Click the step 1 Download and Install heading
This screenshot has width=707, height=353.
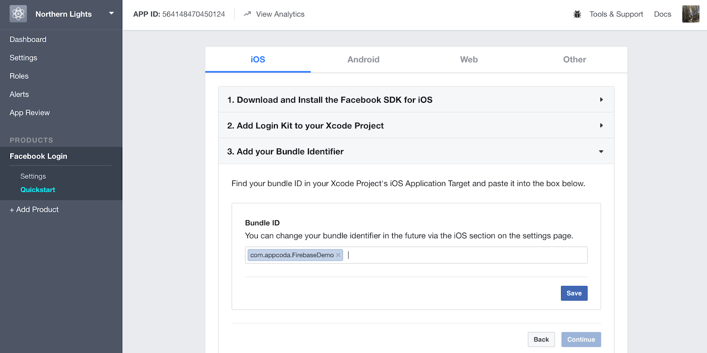(x=330, y=100)
